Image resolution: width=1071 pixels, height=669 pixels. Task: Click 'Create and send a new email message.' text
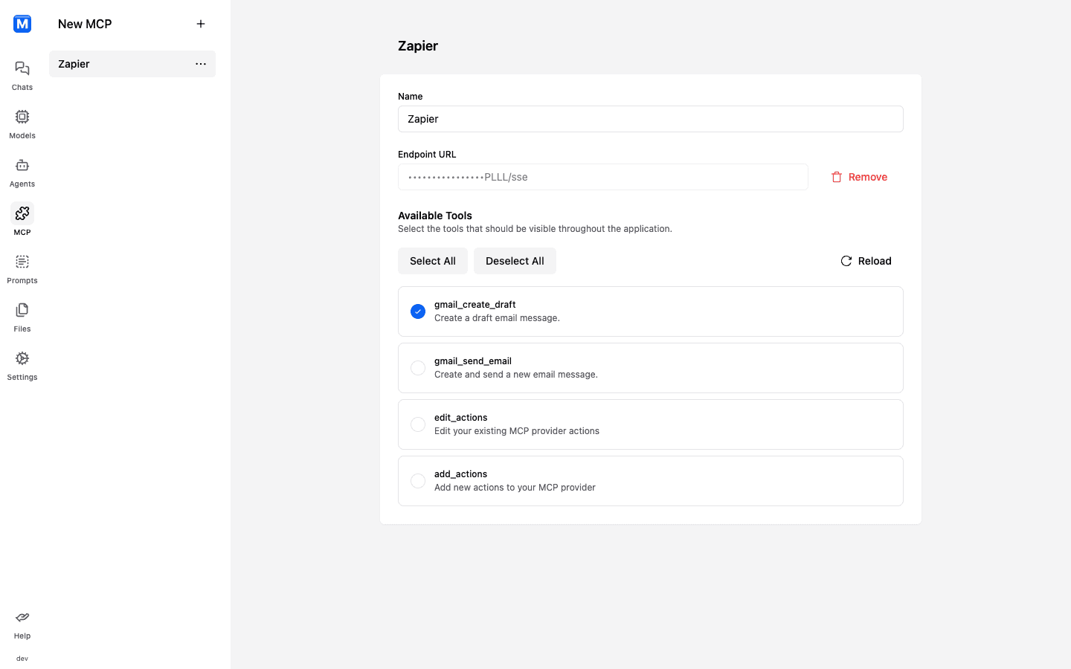(516, 375)
